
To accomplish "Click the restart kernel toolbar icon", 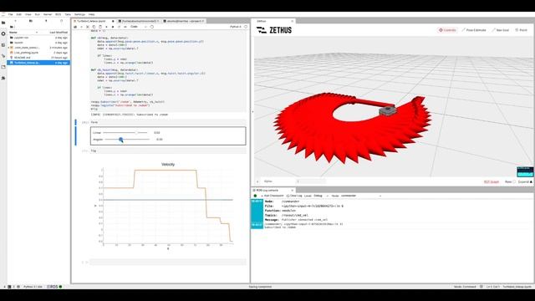I will [119, 27].
